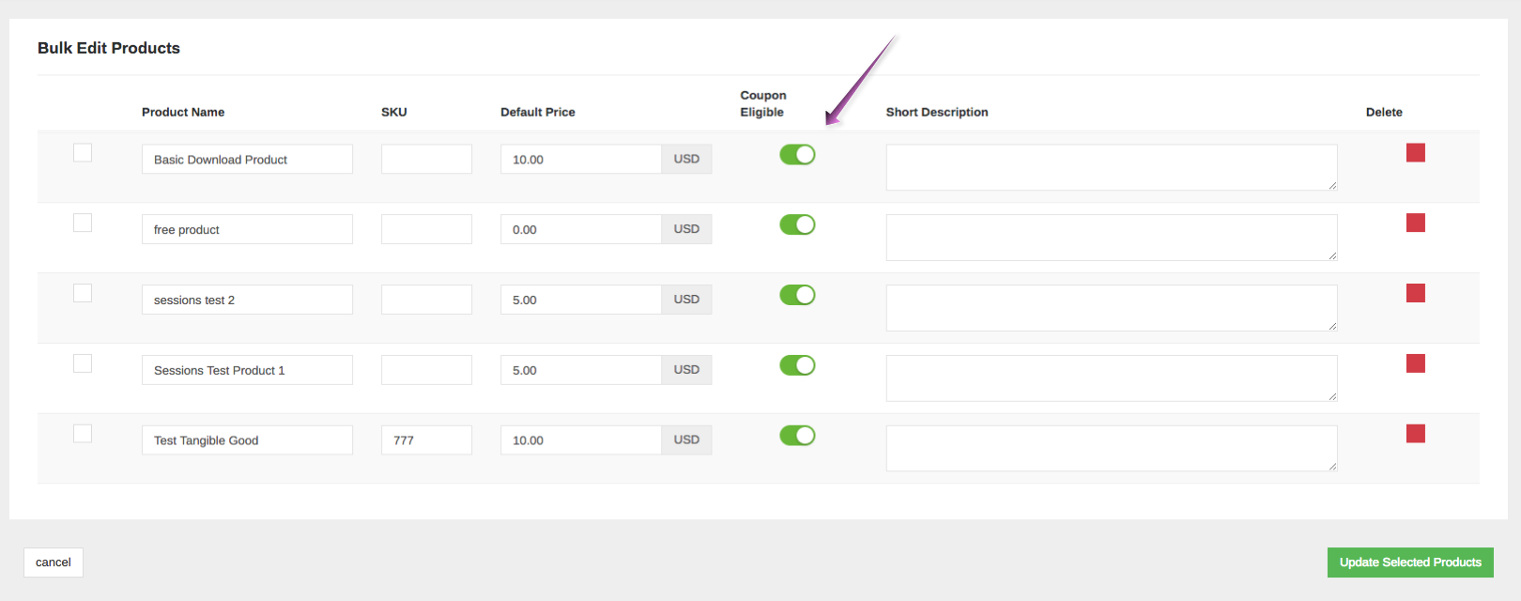
Task: Click short description box for free product
Action: click(x=1112, y=238)
